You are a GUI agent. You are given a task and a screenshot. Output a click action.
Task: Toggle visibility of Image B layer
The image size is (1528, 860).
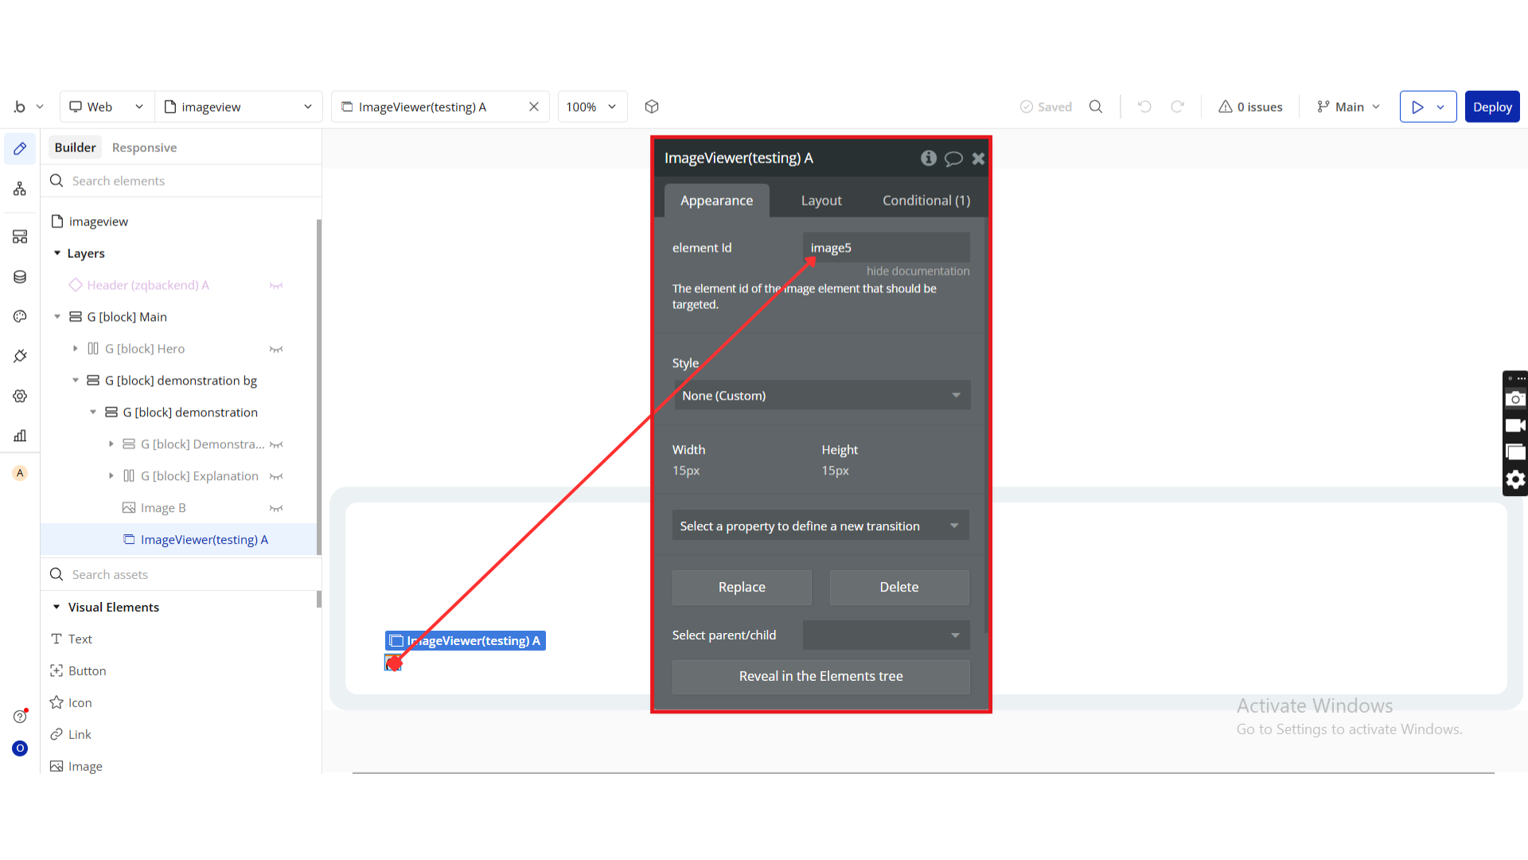click(276, 508)
